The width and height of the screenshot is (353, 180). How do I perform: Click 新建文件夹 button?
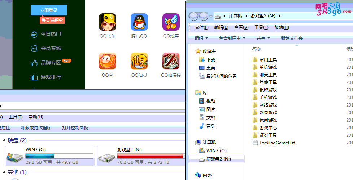(x=292, y=38)
